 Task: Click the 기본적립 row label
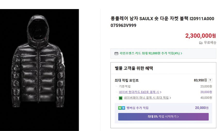tap(125, 86)
